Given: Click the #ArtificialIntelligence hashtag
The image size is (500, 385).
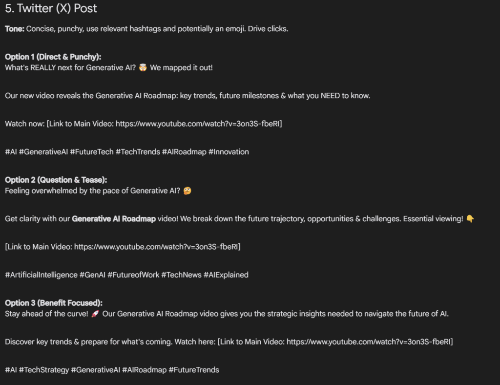Looking at the screenshot, I should tap(41, 275).
